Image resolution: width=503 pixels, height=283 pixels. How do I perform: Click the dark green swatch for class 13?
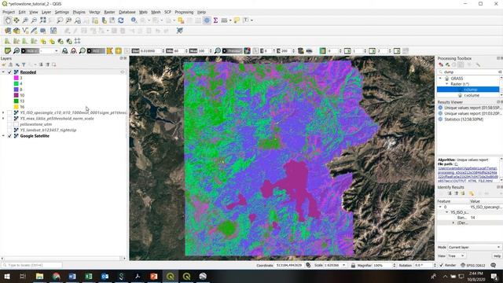coord(16,101)
